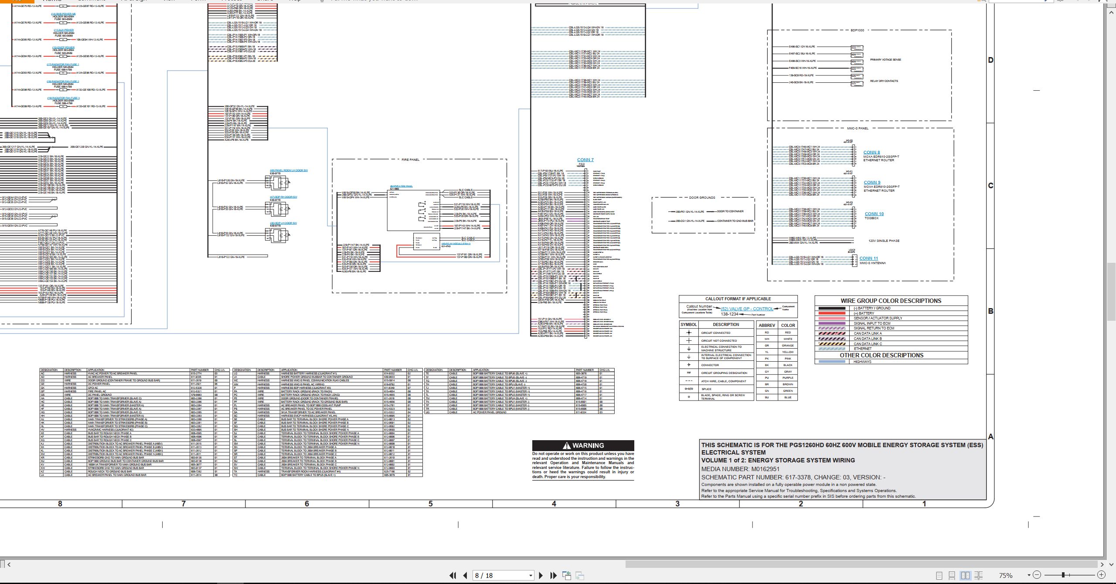Click the TOSIBOX label

tap(871, 218)
